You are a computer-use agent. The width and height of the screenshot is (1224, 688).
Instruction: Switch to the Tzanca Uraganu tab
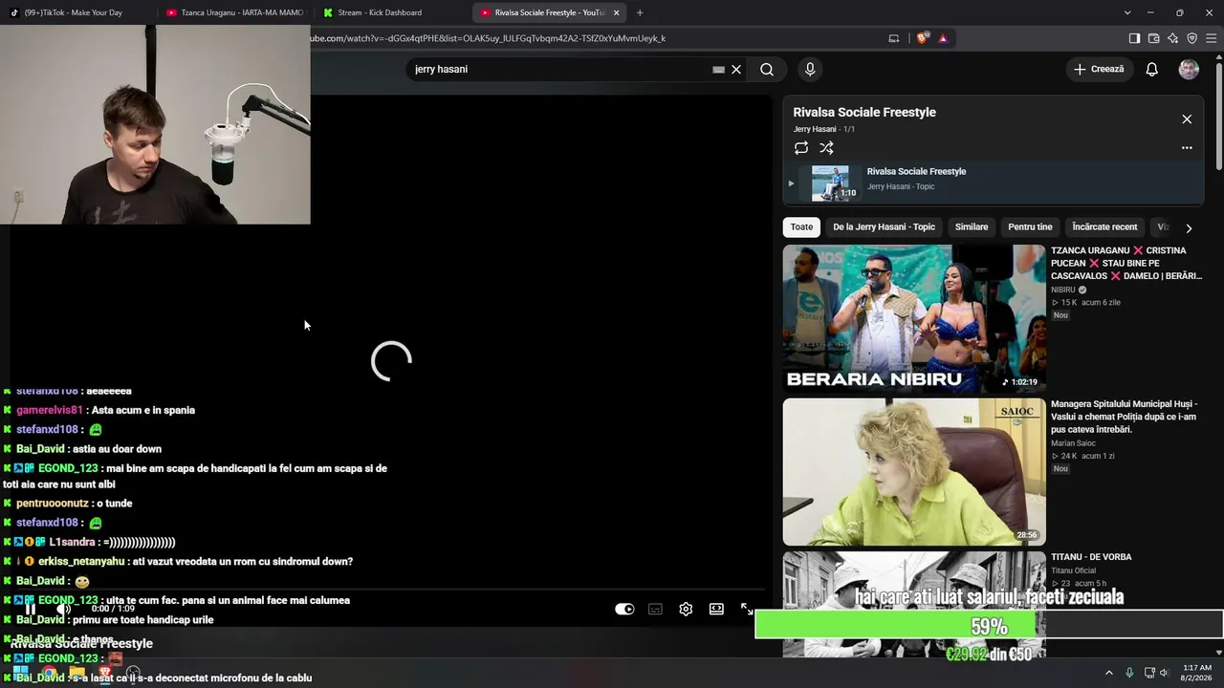235,12
